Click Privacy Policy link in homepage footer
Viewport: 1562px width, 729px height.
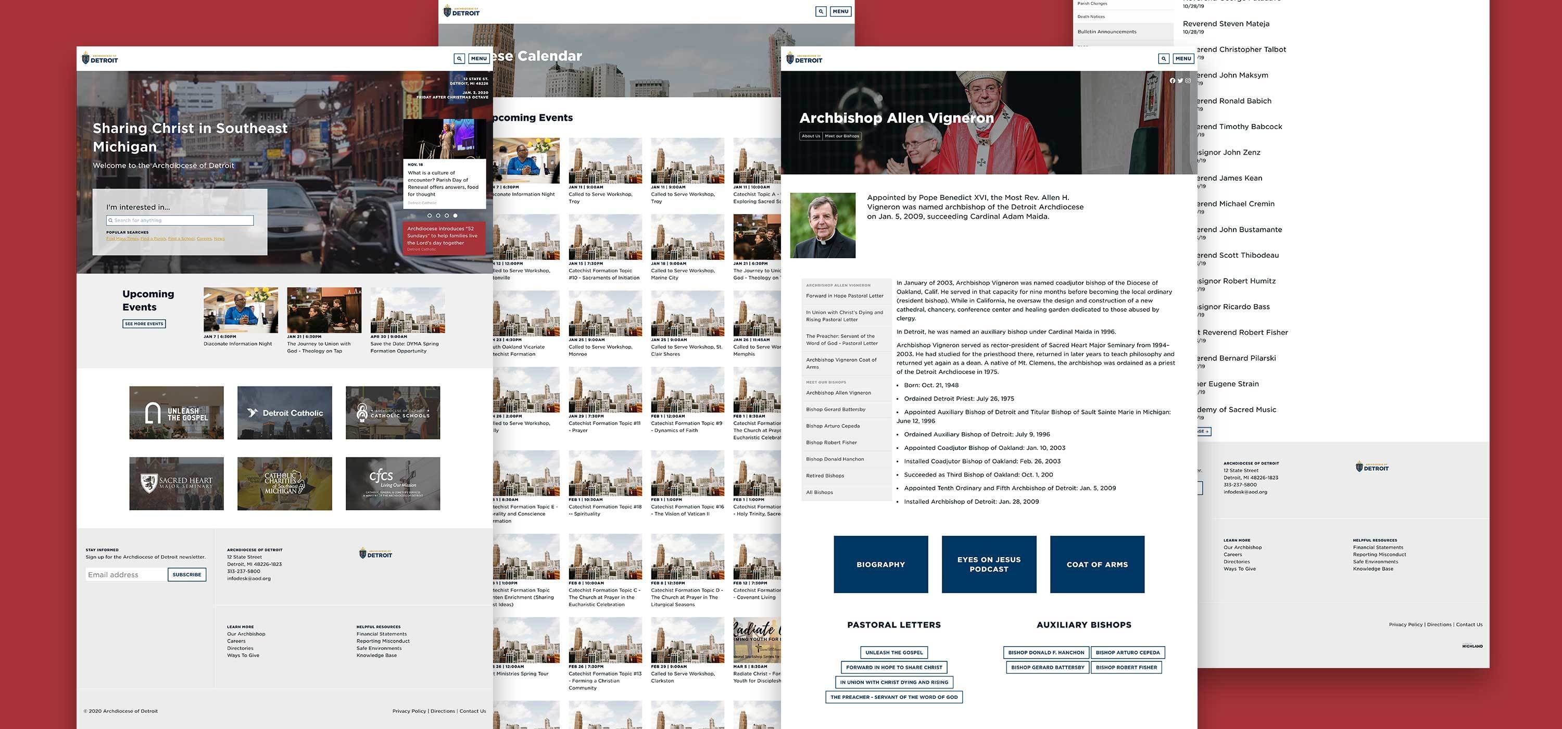pyautogui.click(x=409, y=711)
